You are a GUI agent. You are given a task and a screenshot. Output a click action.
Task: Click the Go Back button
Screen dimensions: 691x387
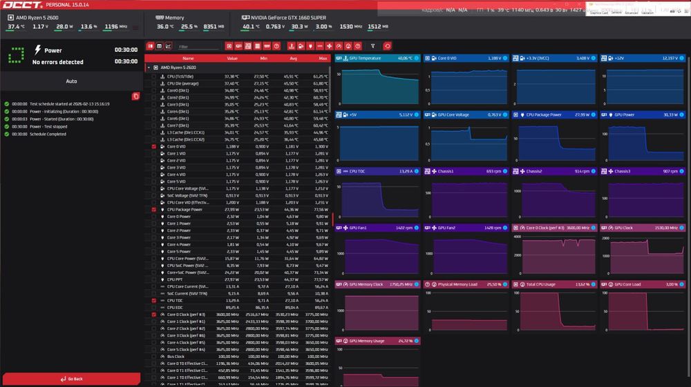click(x=71, y=379)
